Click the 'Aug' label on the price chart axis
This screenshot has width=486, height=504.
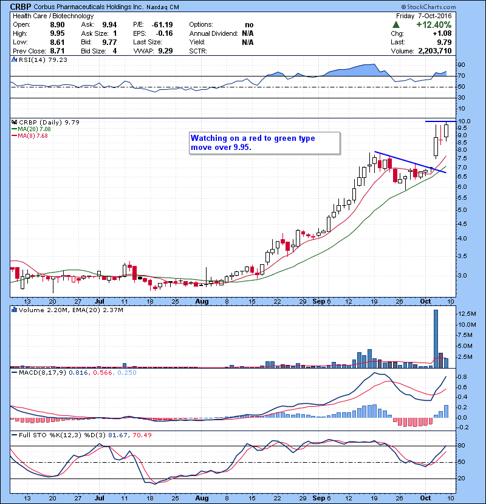click(x=202, y=302)
